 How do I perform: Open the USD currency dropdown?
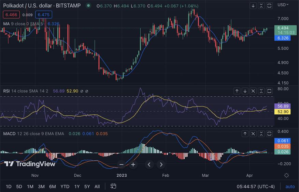coord(283,5)
